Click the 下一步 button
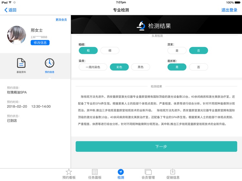This screenshot has width=242, height=181. 156,147
